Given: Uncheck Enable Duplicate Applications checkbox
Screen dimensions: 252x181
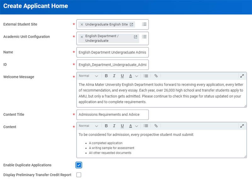Looking at the screenshot, I should [79, 165].
